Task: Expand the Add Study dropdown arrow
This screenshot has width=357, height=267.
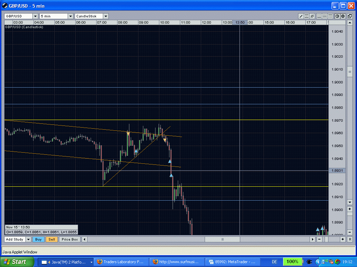Action: point(28,239)
